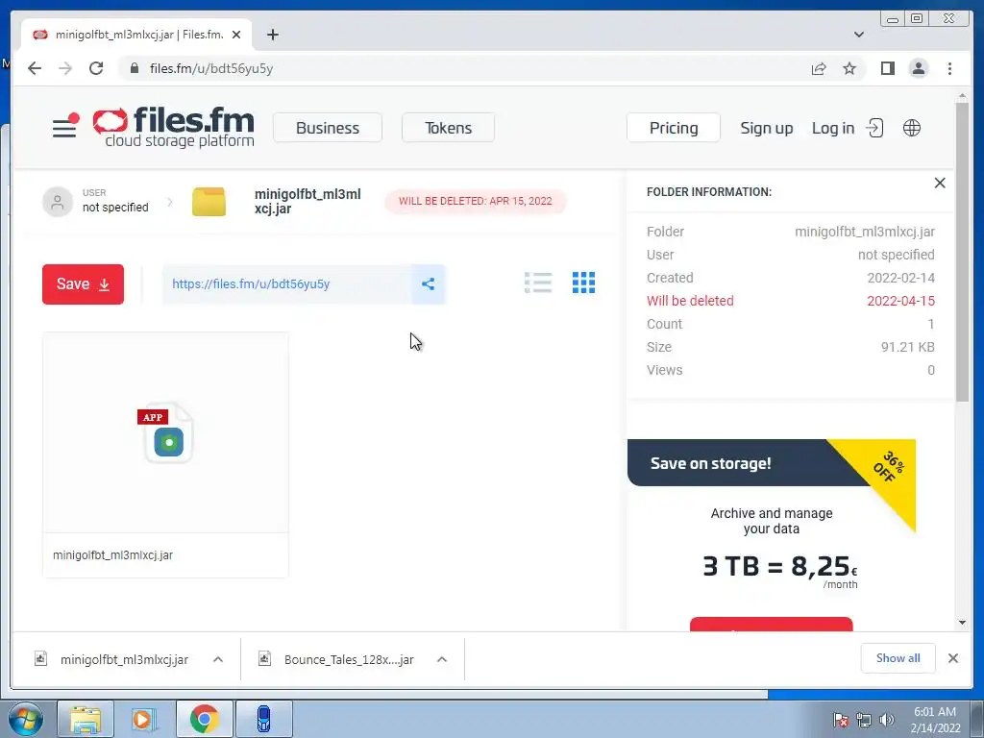This screenshot has width=984, height=738.
Task: Click the scroll down arrow
Action: [962, 623]
